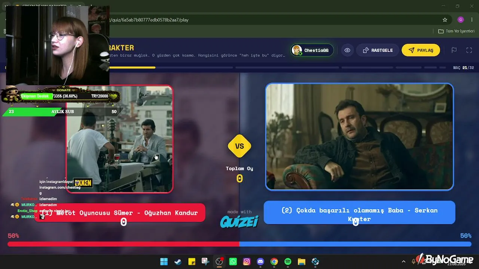The width and height of the screenshot is (479, 269).
Task: Open Sticky Notes from the taskbar
Action: click(x=192, y=262)
